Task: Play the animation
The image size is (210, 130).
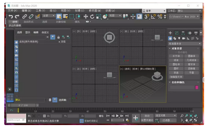Action: point(118,116)
